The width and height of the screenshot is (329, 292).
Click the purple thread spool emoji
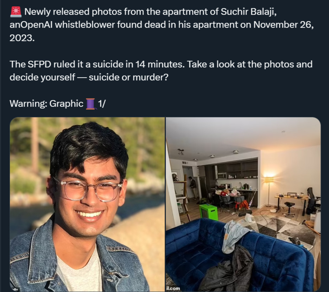[91, 104]
